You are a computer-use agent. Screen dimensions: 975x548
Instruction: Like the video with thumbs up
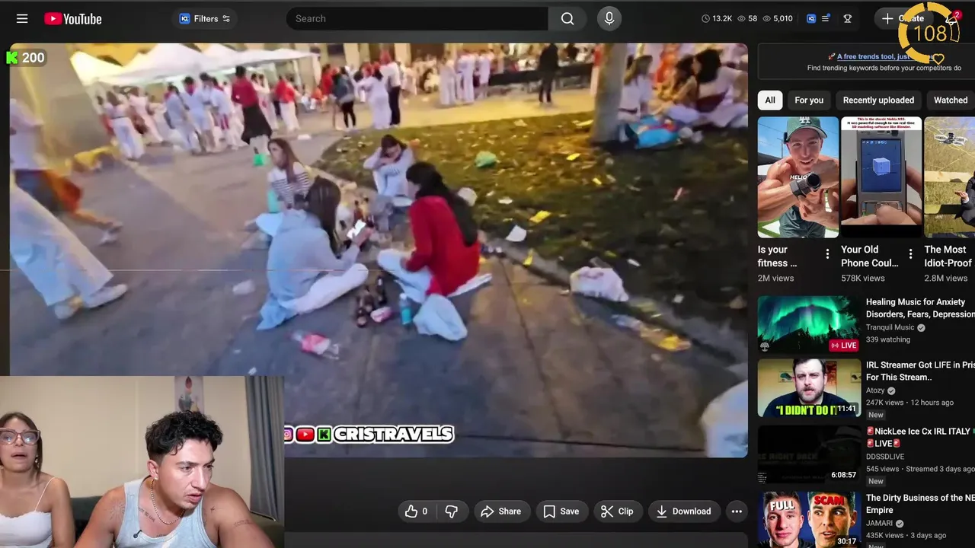(416, 511)
